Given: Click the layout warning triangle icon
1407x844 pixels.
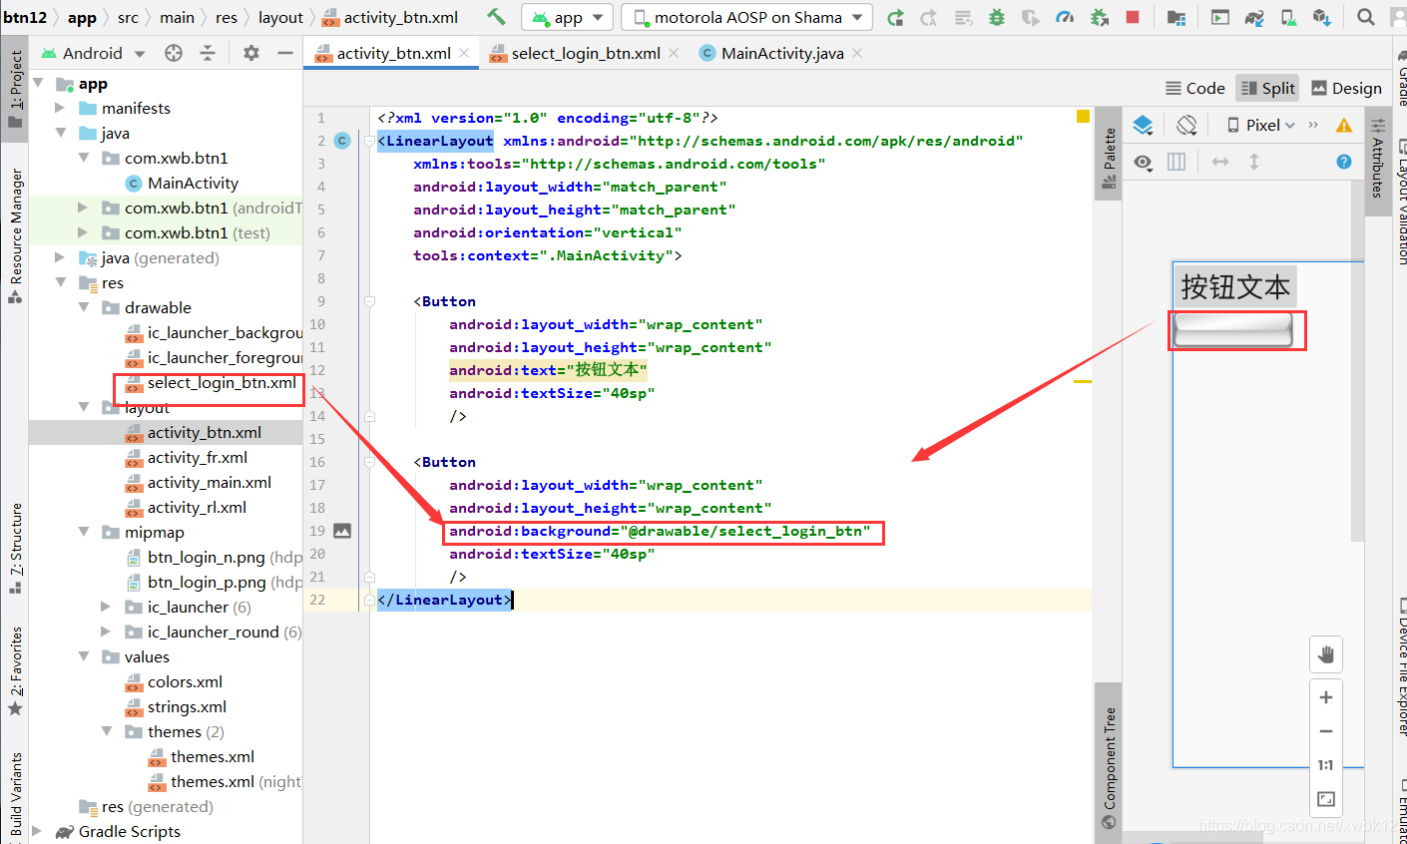Looking at the screenshot, I should pos(1344,125).
